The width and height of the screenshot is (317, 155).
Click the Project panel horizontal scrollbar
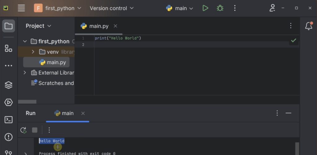tap(27, 102)
